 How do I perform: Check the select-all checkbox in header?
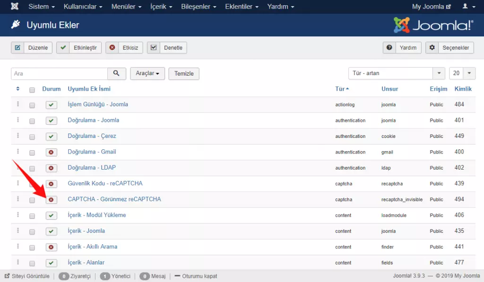(x=32, y=90)
